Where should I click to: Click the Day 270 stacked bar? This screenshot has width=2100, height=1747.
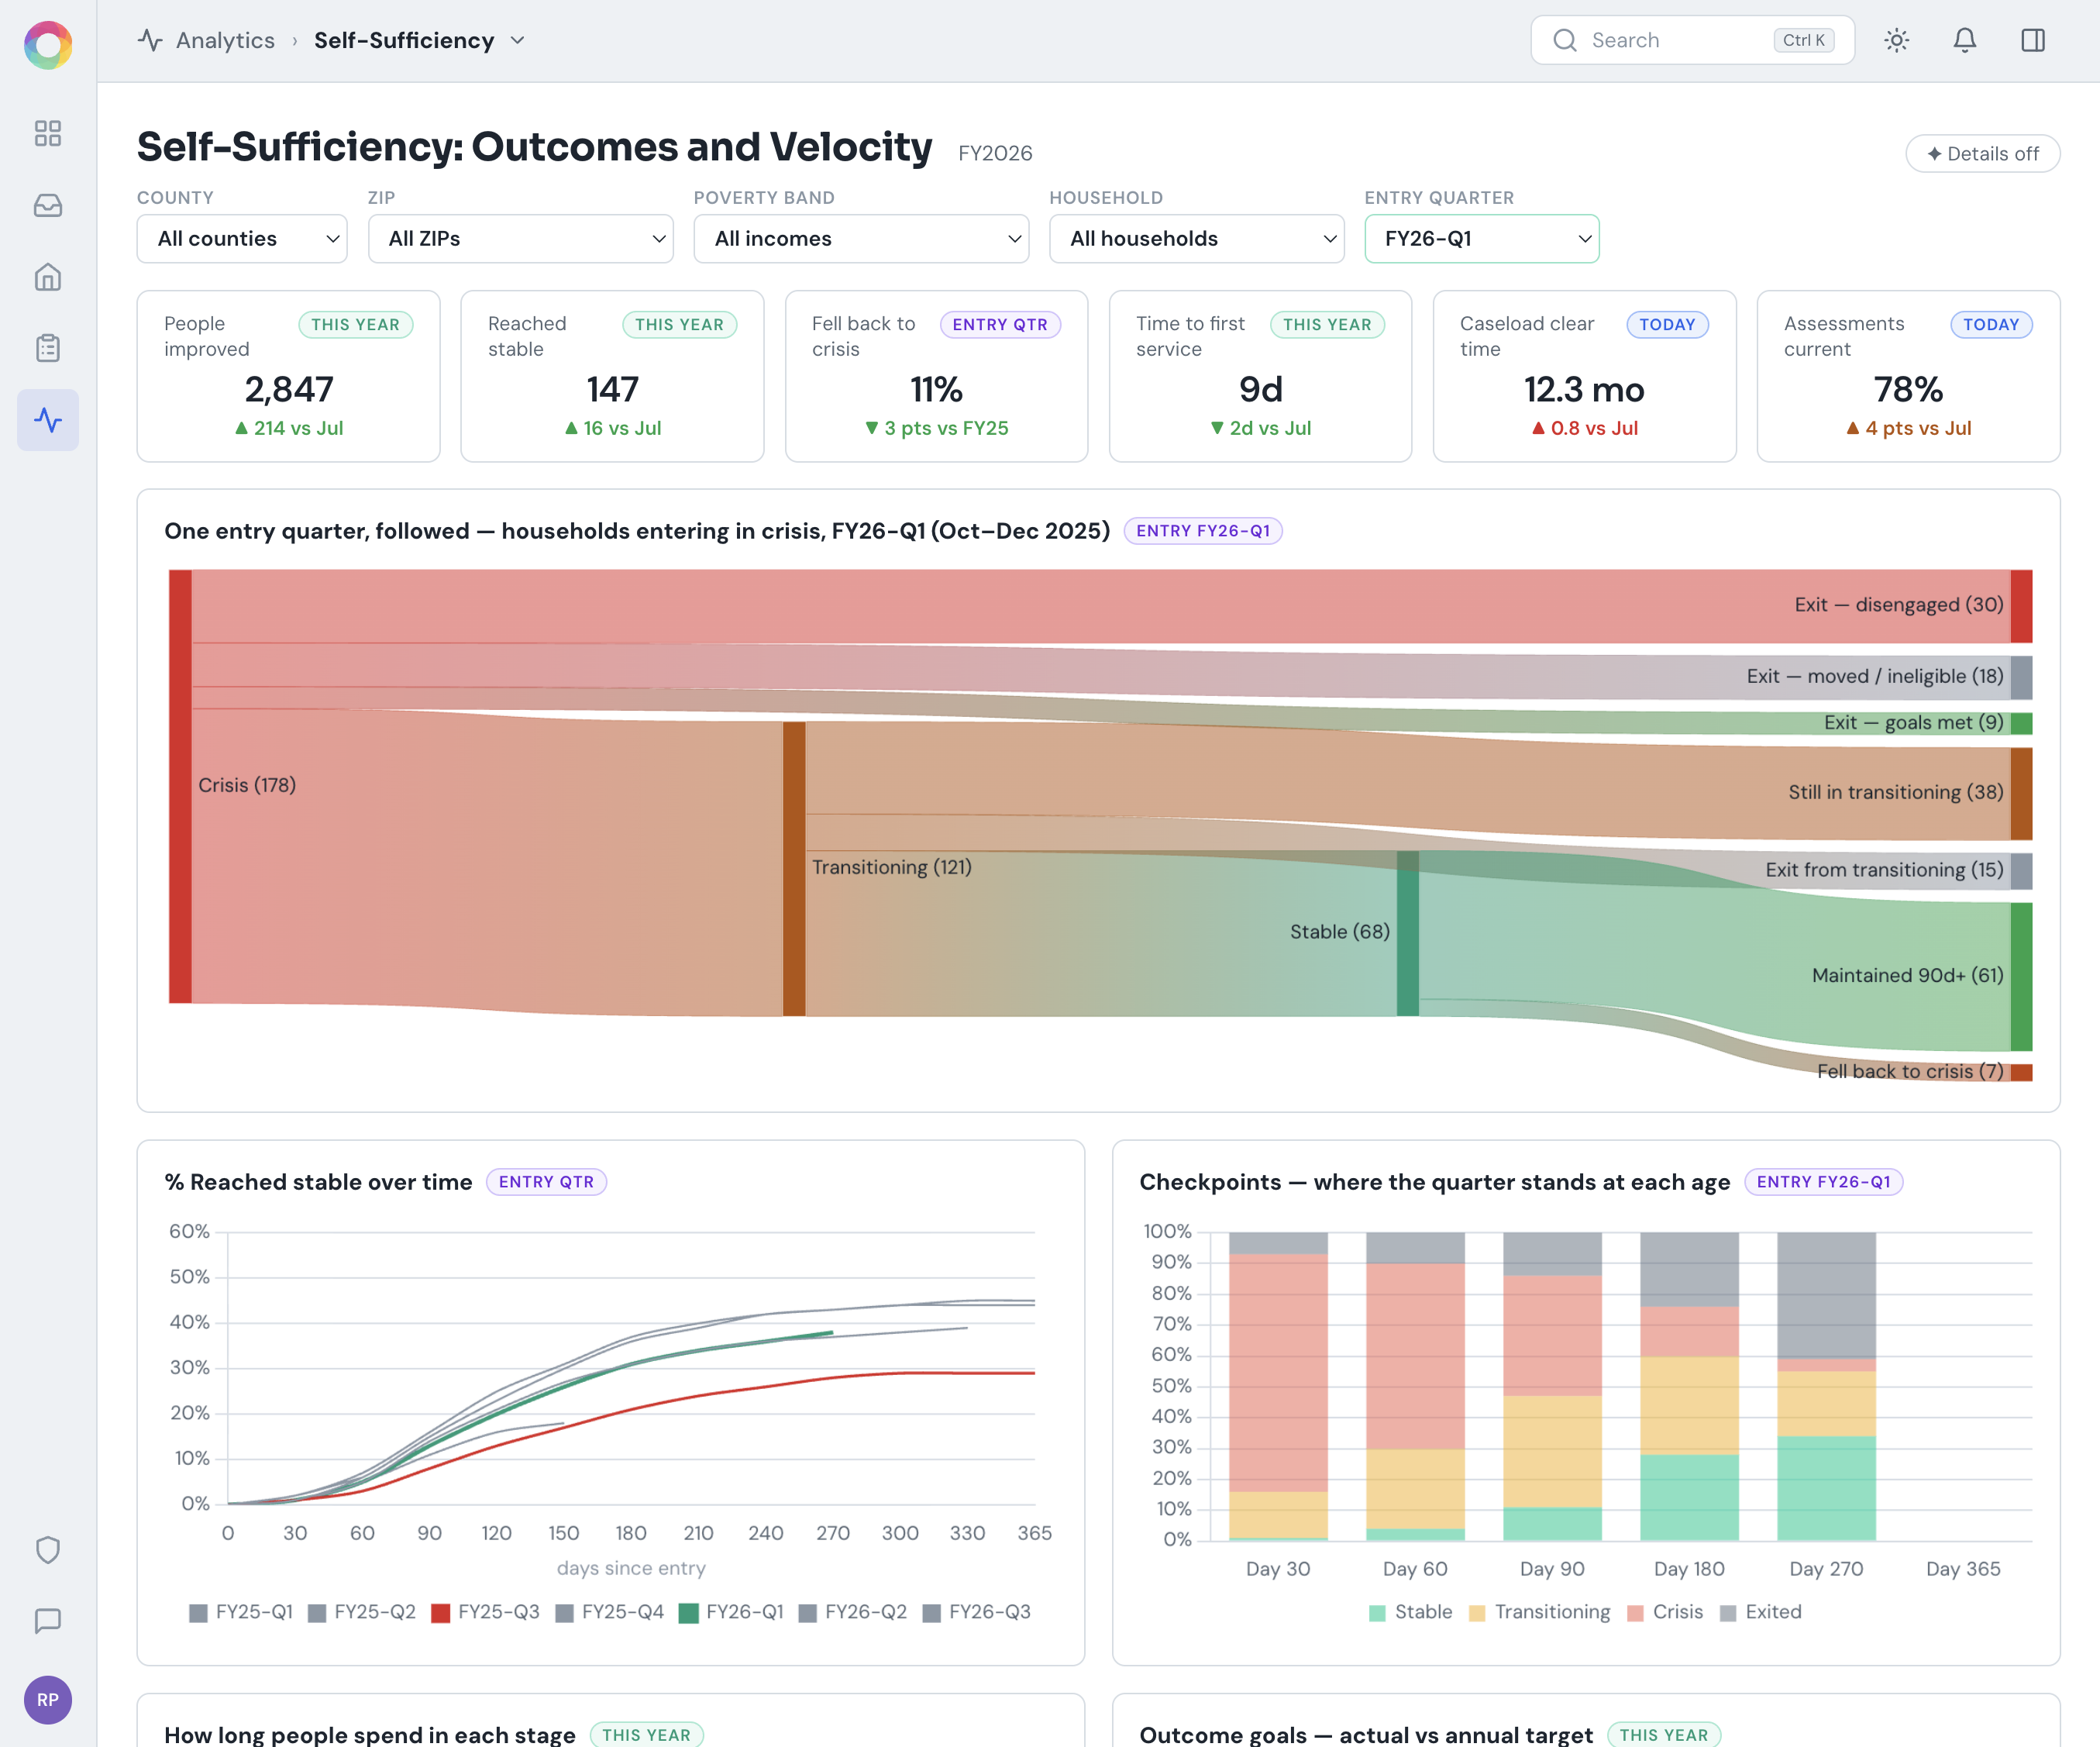click(1826, 1386)
